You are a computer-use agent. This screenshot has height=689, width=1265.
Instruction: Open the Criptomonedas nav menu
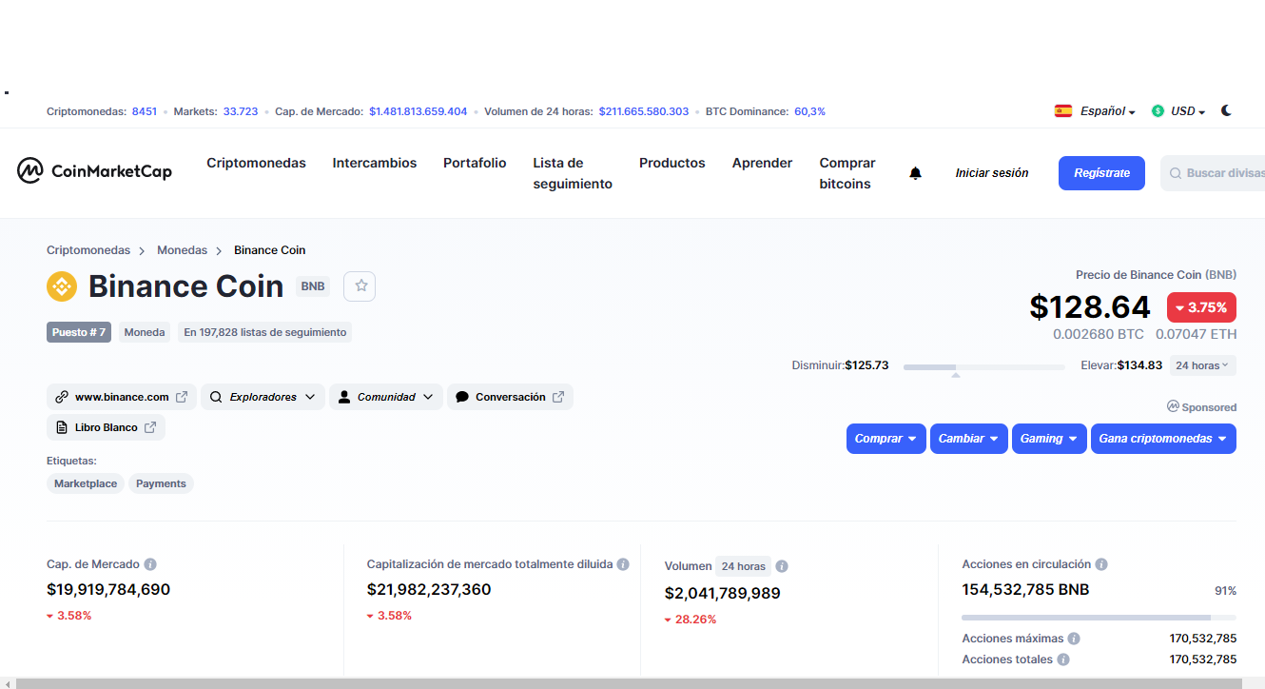tap(256, 163)
